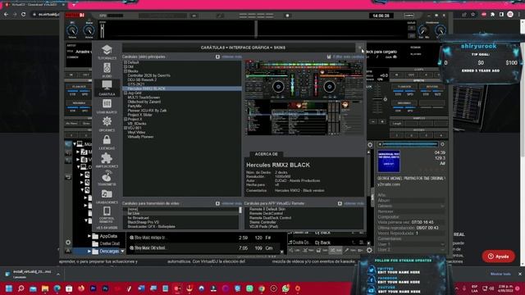Click the plus icon beside Remote skins 'obtener más'
The image size is (525, 295).
tap(340, 203)
